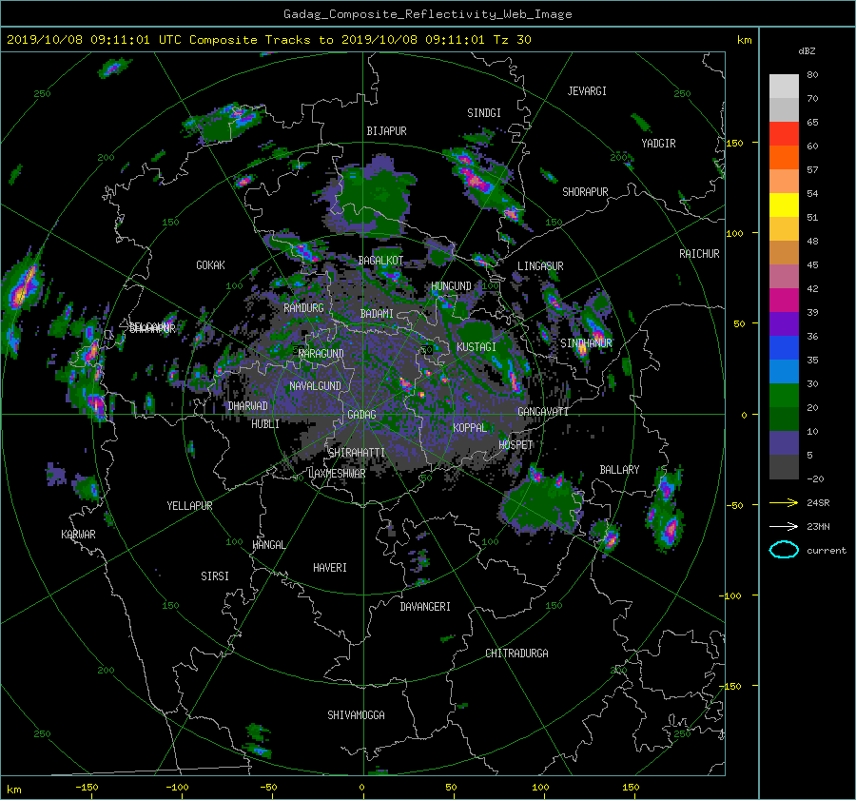Click the SINDGI city label
Screen dimensions: 856x800
coord(484,113)
